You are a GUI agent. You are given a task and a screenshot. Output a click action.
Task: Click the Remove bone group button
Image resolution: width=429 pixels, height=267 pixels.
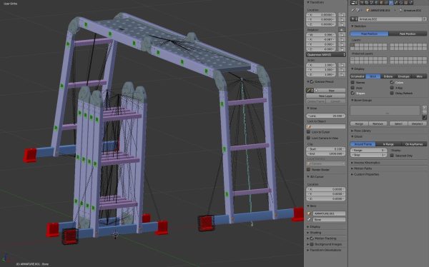[x=378, y=124]
